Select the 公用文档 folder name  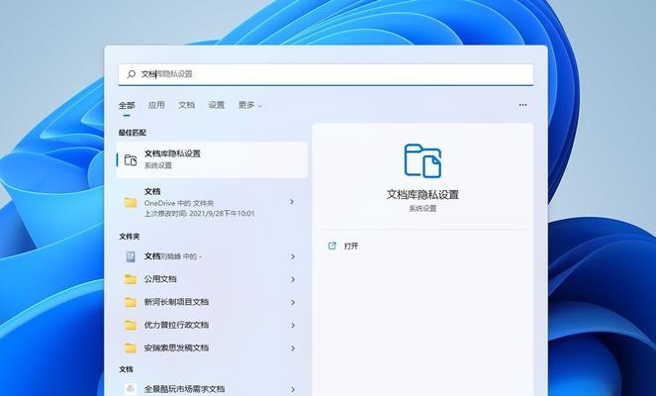click(160, 279)
